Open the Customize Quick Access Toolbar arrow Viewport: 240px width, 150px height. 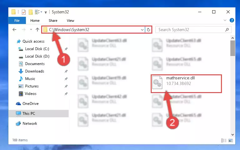click(46, 12)
